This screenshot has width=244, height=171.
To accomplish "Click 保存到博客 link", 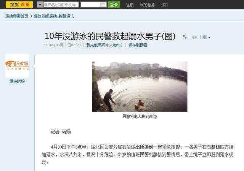I will click(x=138, y=45).
